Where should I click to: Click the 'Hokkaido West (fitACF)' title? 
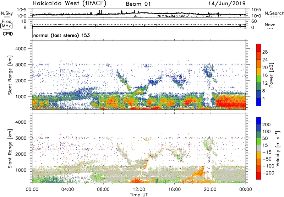tap(69, 4)
